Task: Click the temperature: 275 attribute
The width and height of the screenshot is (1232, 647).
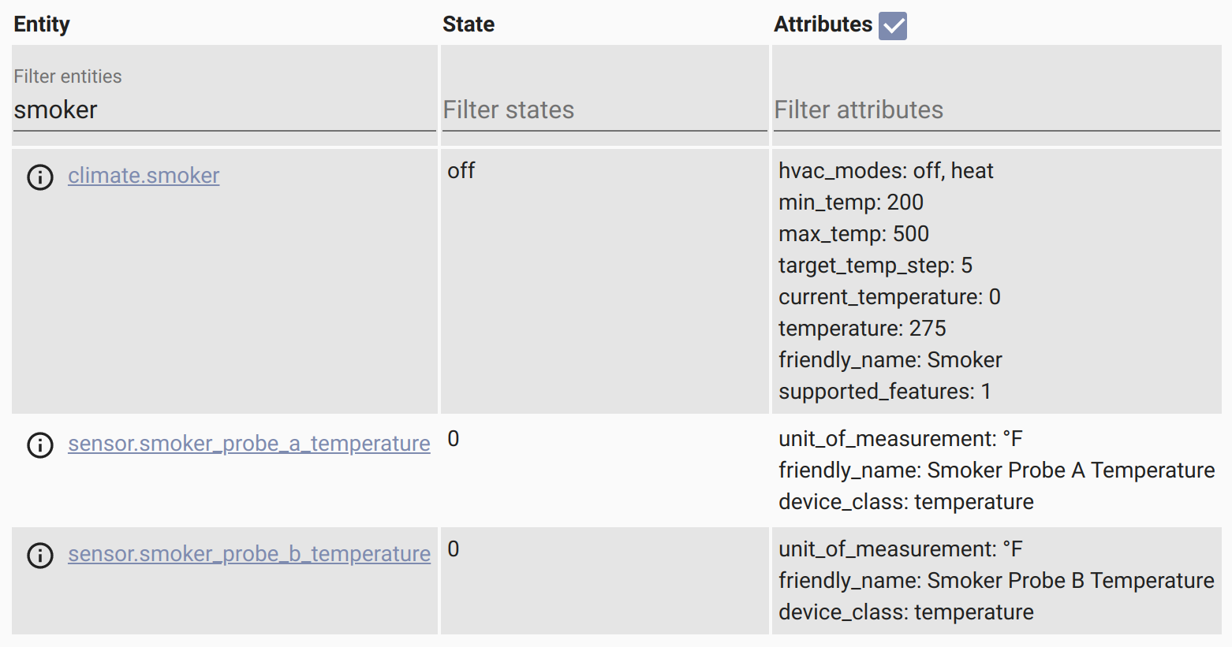Action: tap(862, 329)
